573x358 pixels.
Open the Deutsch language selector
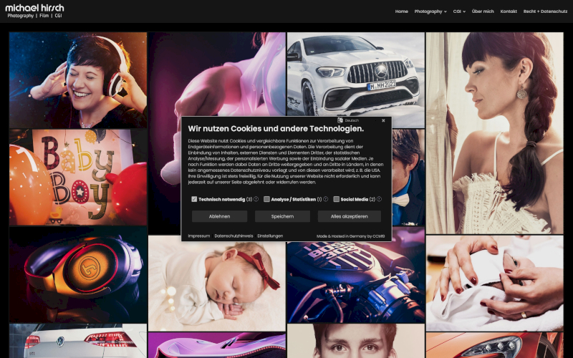point(352,120)
